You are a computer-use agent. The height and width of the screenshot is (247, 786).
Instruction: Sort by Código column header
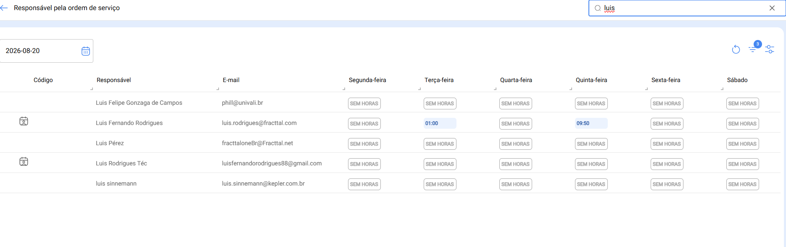click(43, 80)
